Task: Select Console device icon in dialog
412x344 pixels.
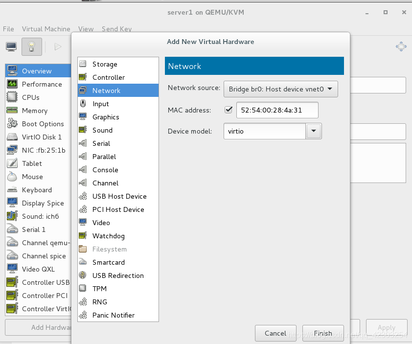Action: (x=83, y=169)
